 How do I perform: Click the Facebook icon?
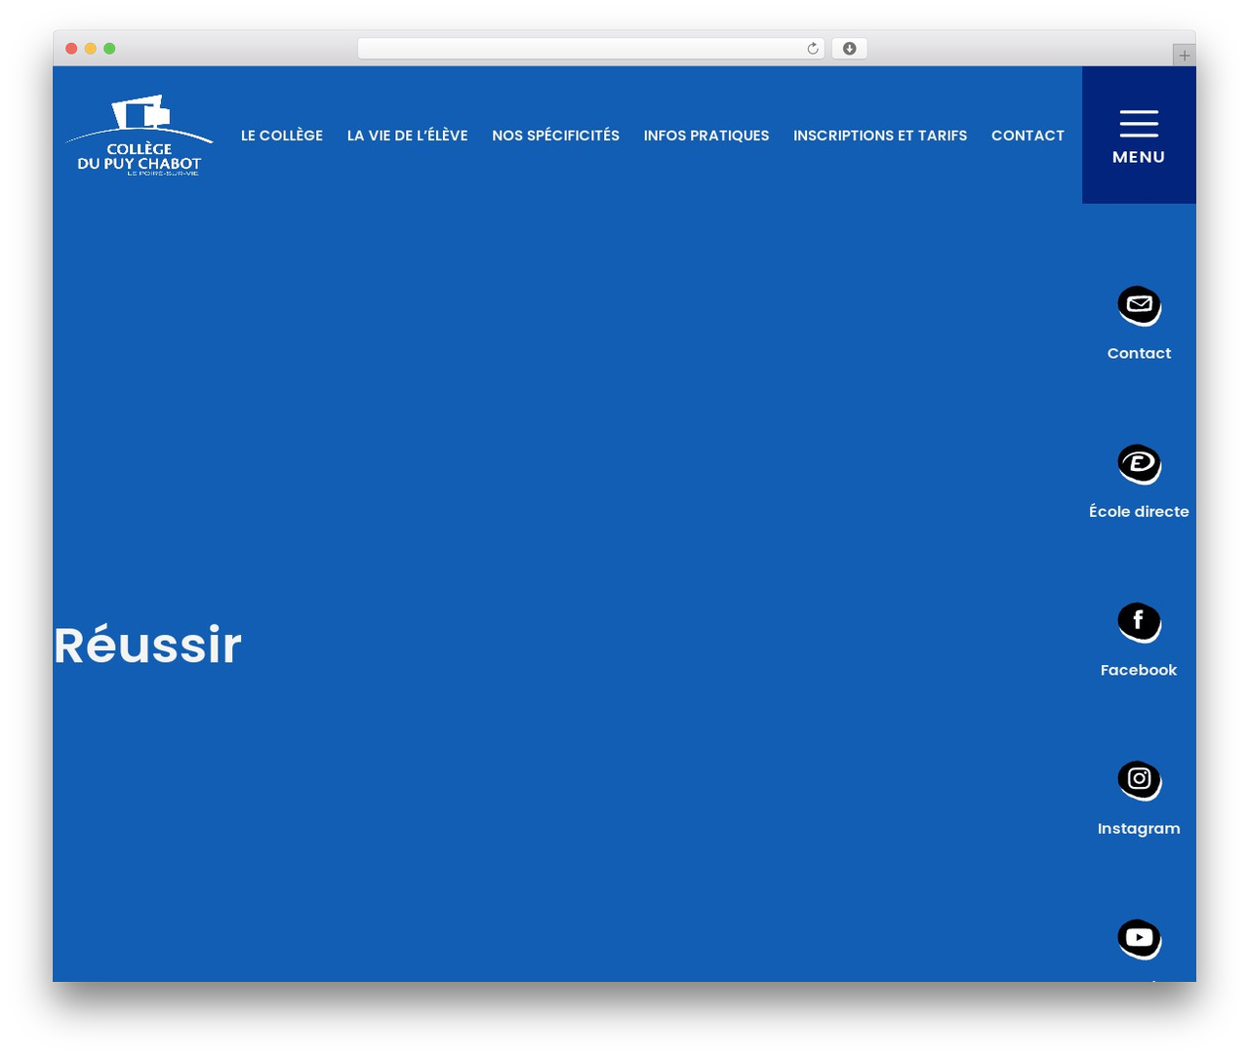pyautogui.click(x=1139, y=622)
